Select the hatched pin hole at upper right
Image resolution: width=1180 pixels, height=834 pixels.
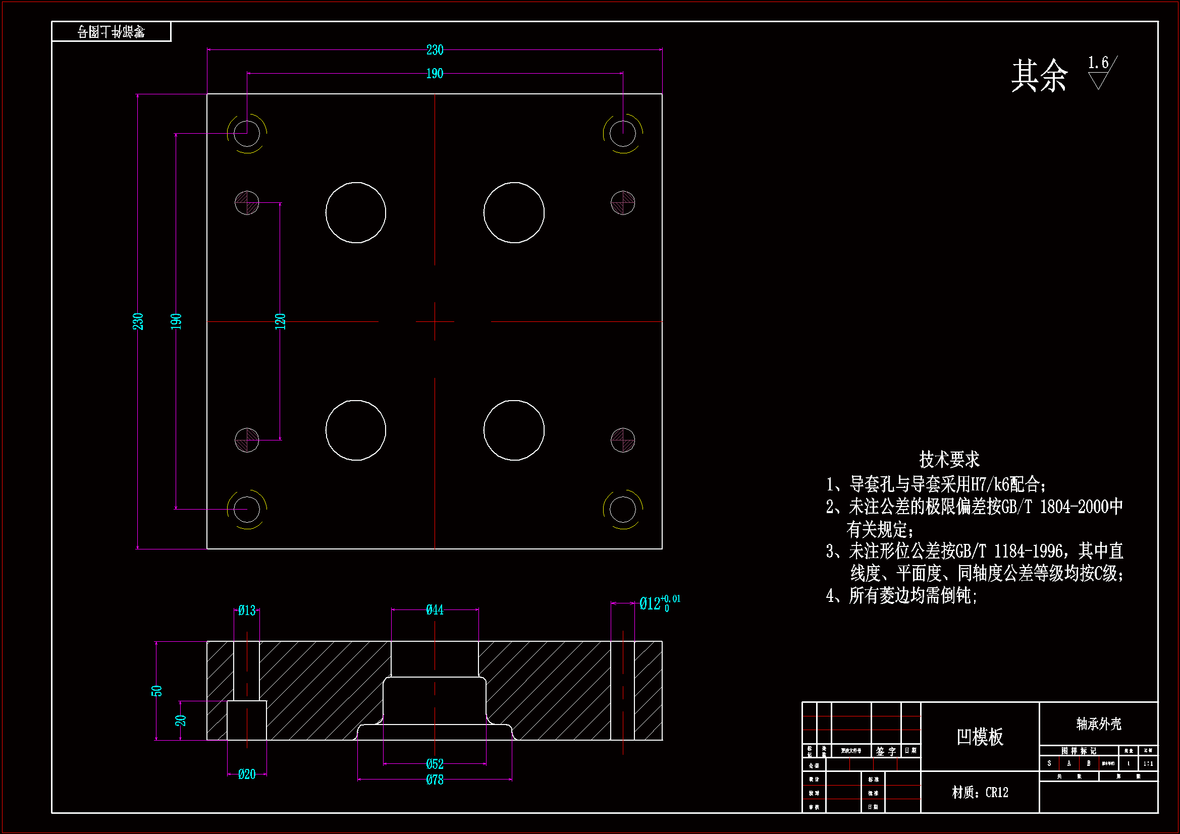coord(622,203)
